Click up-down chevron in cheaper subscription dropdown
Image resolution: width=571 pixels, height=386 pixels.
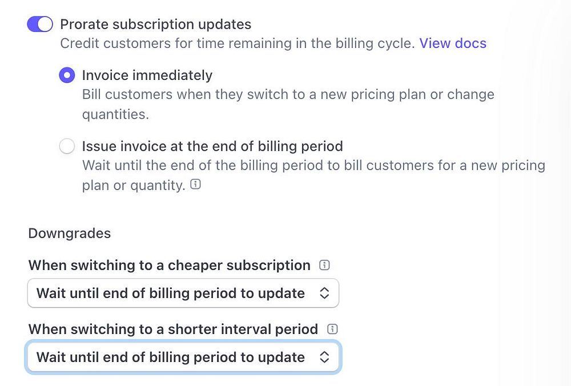tap(324, 293)
